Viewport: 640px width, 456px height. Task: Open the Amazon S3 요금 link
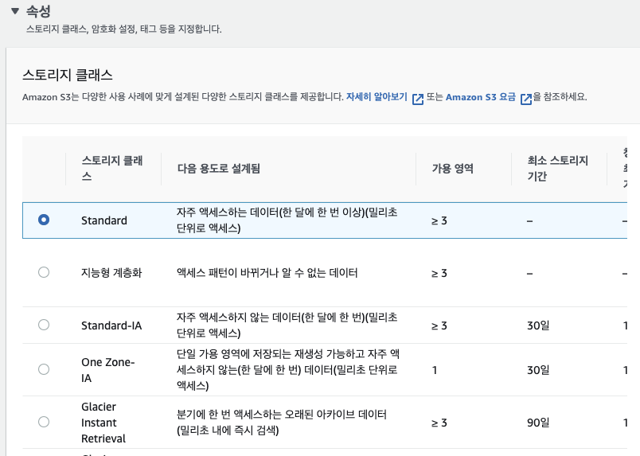(x=481, y=97)
